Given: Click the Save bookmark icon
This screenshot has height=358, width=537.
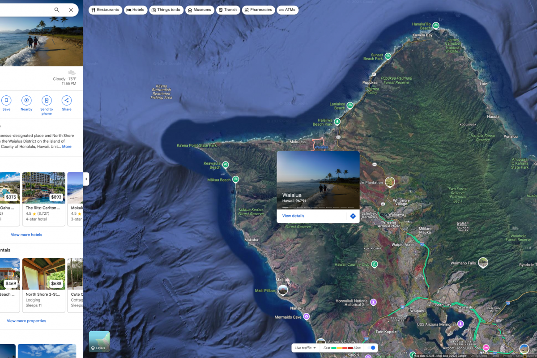Looking at the screenshot, I should 6,101.
